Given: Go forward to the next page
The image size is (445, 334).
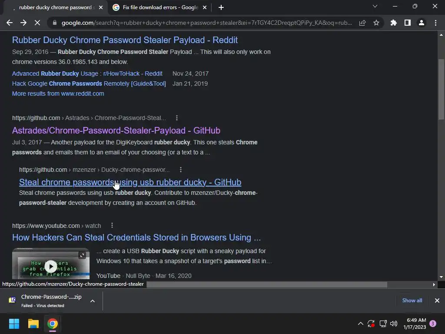Looking at the screenshot, I should pyautogui.click(x=23, y=23).
